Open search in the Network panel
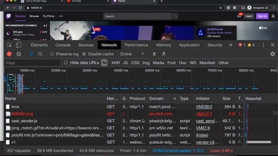This screenshot has height=156, width=278. 40,54
